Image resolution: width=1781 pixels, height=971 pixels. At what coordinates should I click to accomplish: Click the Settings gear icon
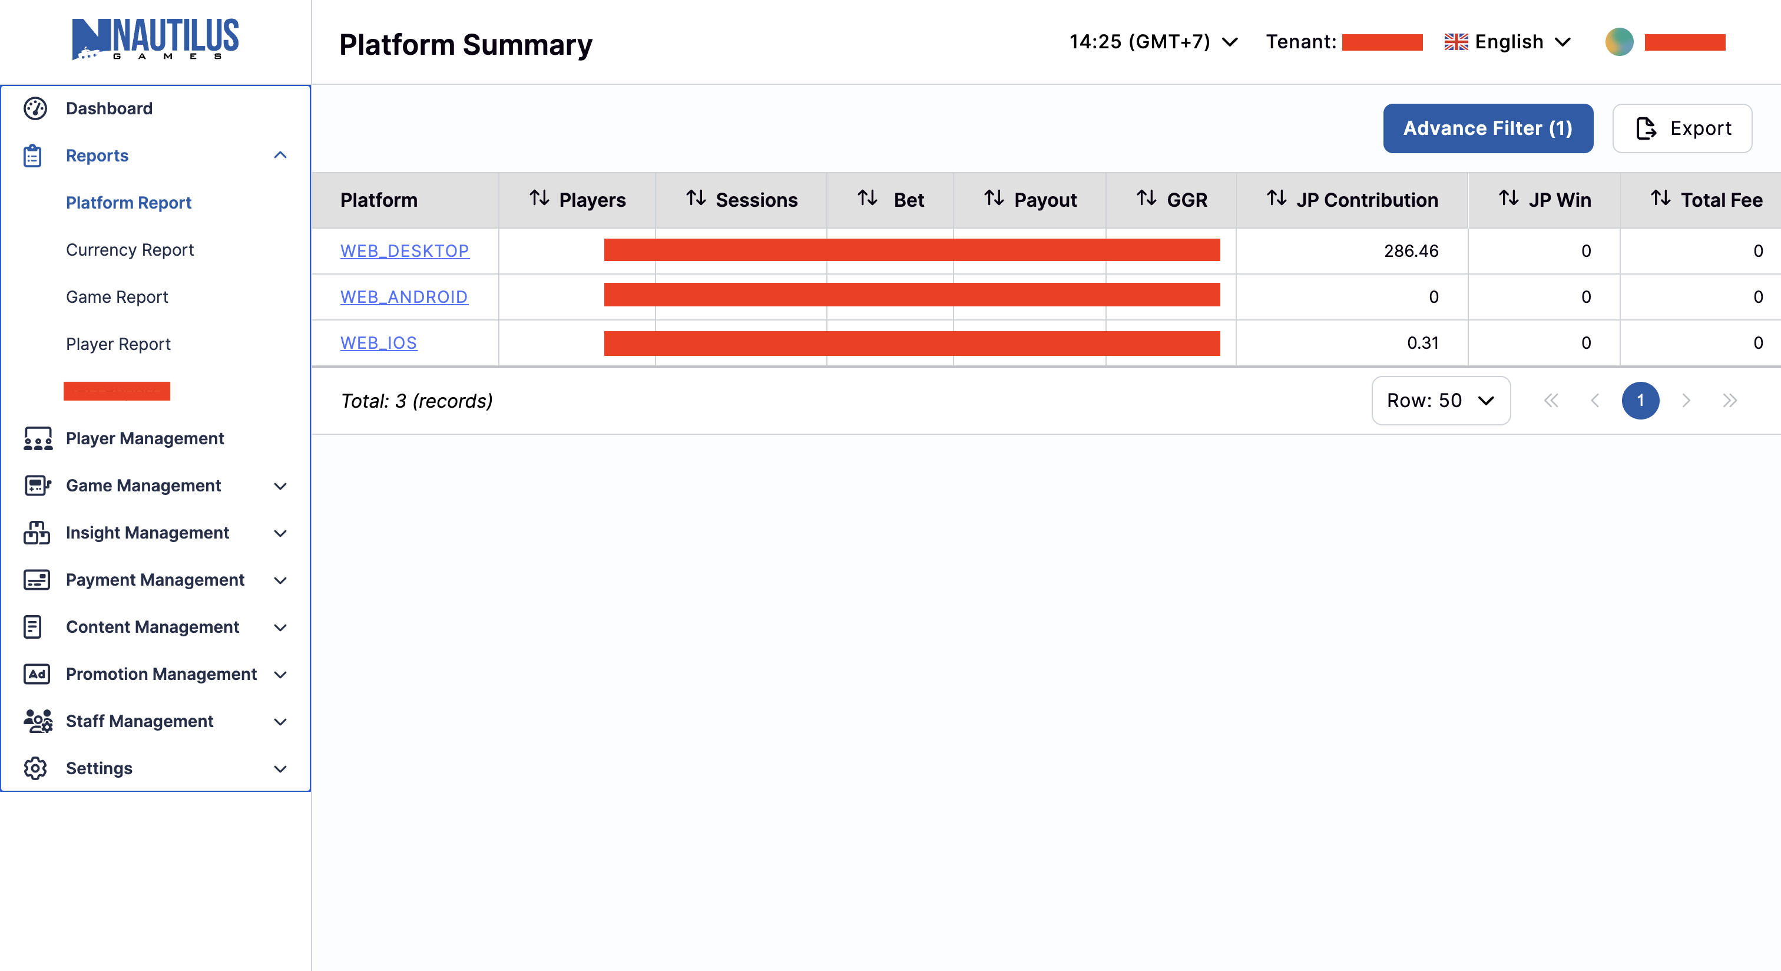tap(35, 768)
